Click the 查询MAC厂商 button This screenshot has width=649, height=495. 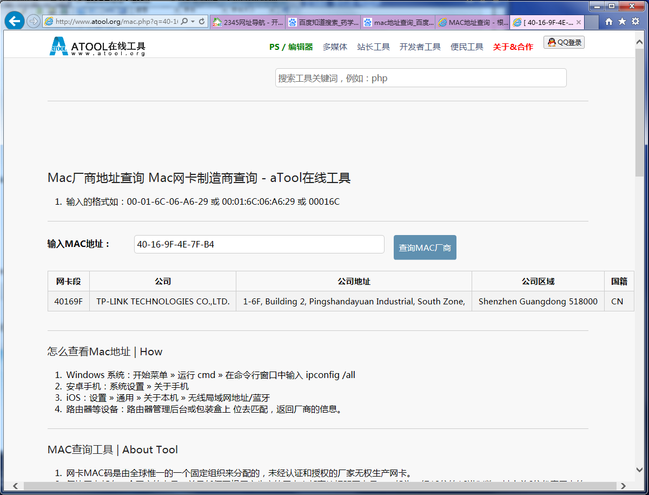pyautogui.click(x=425, y=248)
